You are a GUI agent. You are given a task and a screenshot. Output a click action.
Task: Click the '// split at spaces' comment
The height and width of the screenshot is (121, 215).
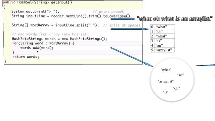coord(122,25)
